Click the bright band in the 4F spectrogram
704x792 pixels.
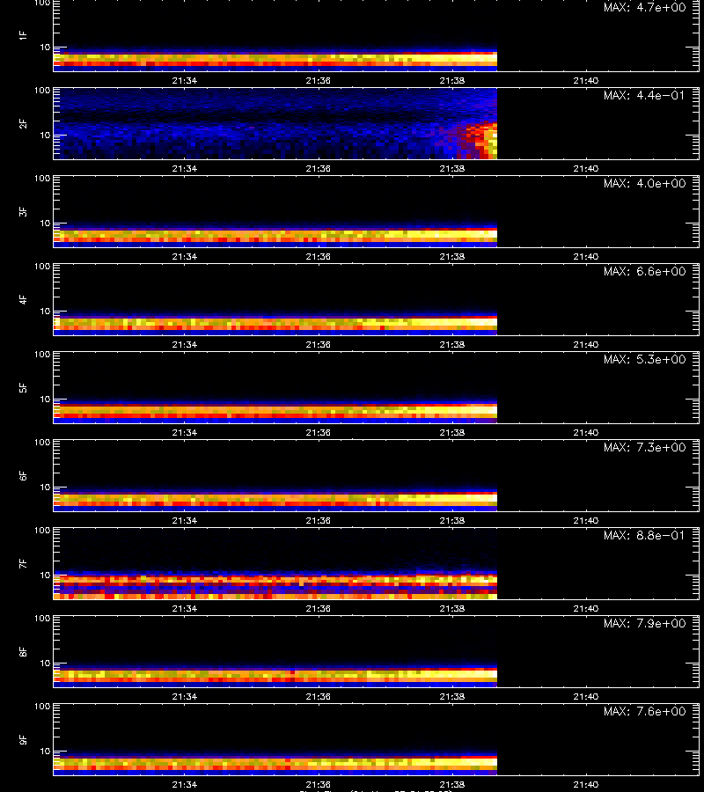tap(275, 323)
